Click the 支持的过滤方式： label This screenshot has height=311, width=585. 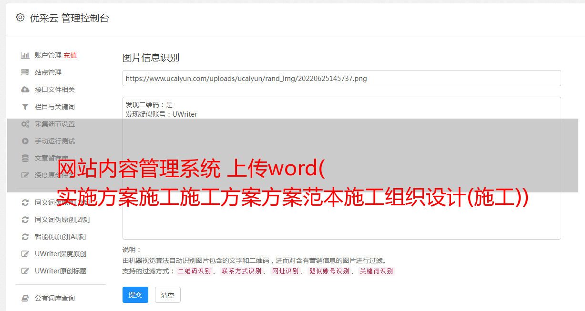click(148, 271)
